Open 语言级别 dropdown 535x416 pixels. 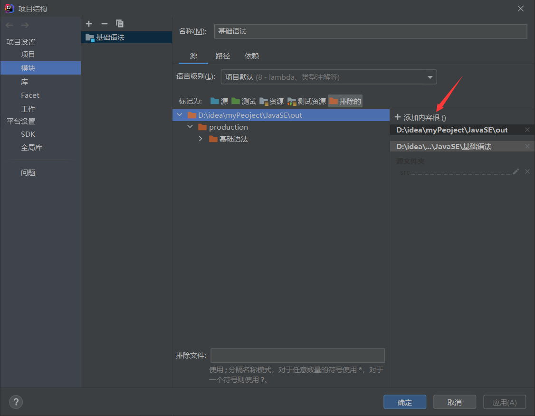coord(329,77)
